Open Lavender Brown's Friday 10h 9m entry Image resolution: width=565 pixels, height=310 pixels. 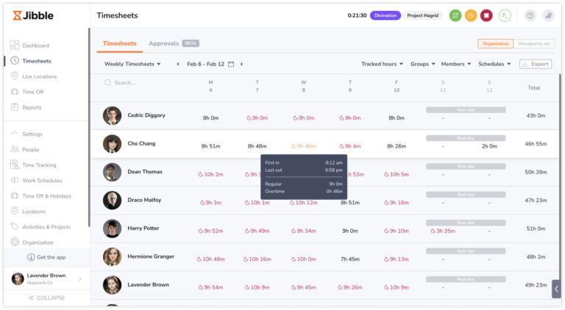[397, 287]
